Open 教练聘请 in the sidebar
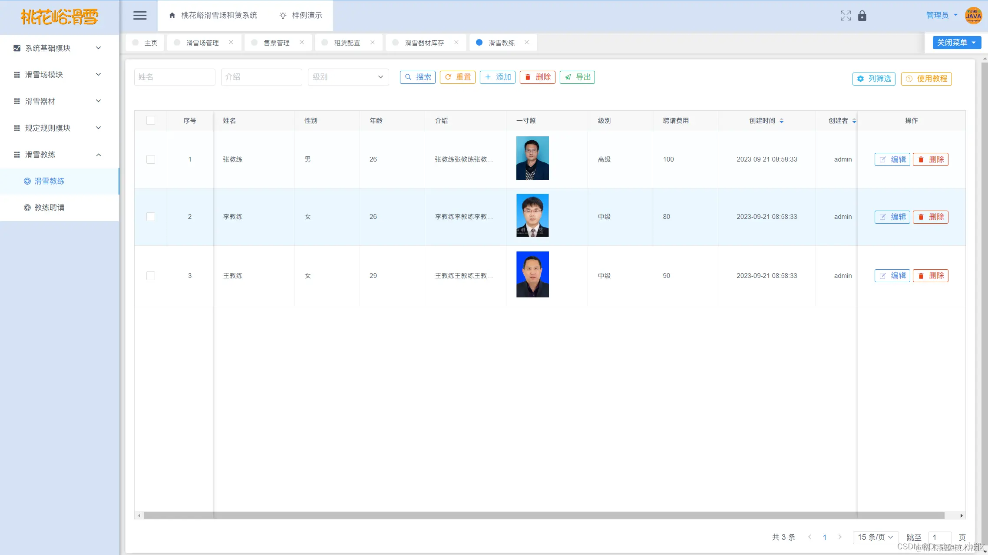The image size is (988, 555). pos(50,208)
